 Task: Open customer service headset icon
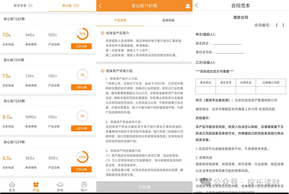coord(188,6)
